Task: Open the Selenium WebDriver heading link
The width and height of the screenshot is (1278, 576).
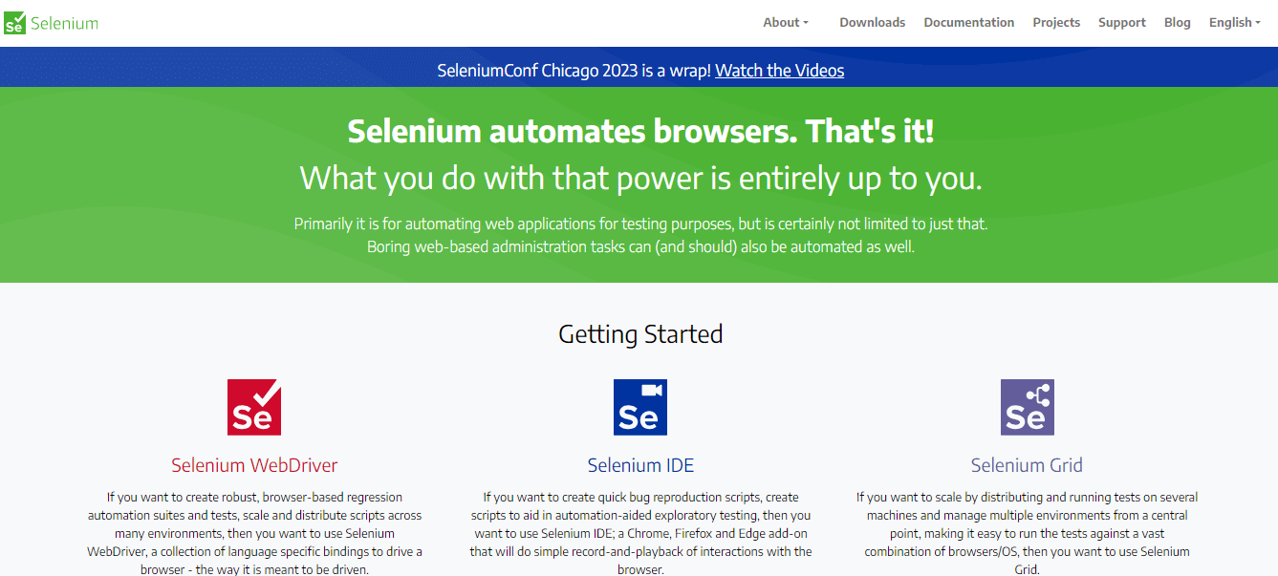Action: 253,465
